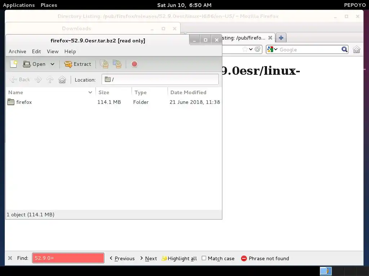Find Previous match in Firefox
Viewport: 369px width, 276px height.
(122, 258)
